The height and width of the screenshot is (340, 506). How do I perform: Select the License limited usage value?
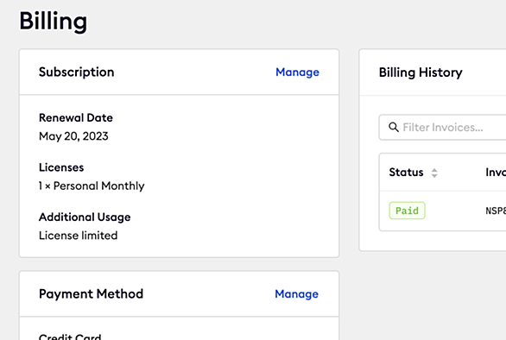(78, 236)
